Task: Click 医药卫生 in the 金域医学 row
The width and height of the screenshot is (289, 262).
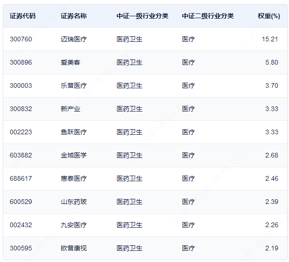Action: [129, 155]
